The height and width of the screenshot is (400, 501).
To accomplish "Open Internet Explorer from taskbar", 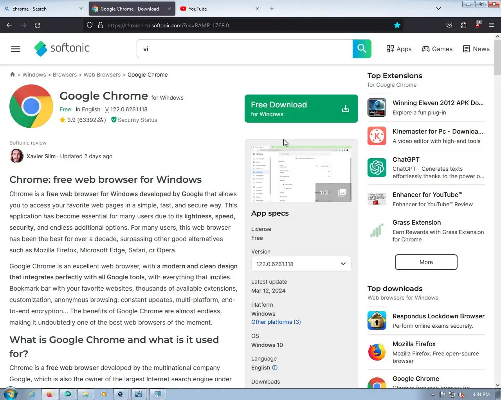I will [x=32, y=394].
